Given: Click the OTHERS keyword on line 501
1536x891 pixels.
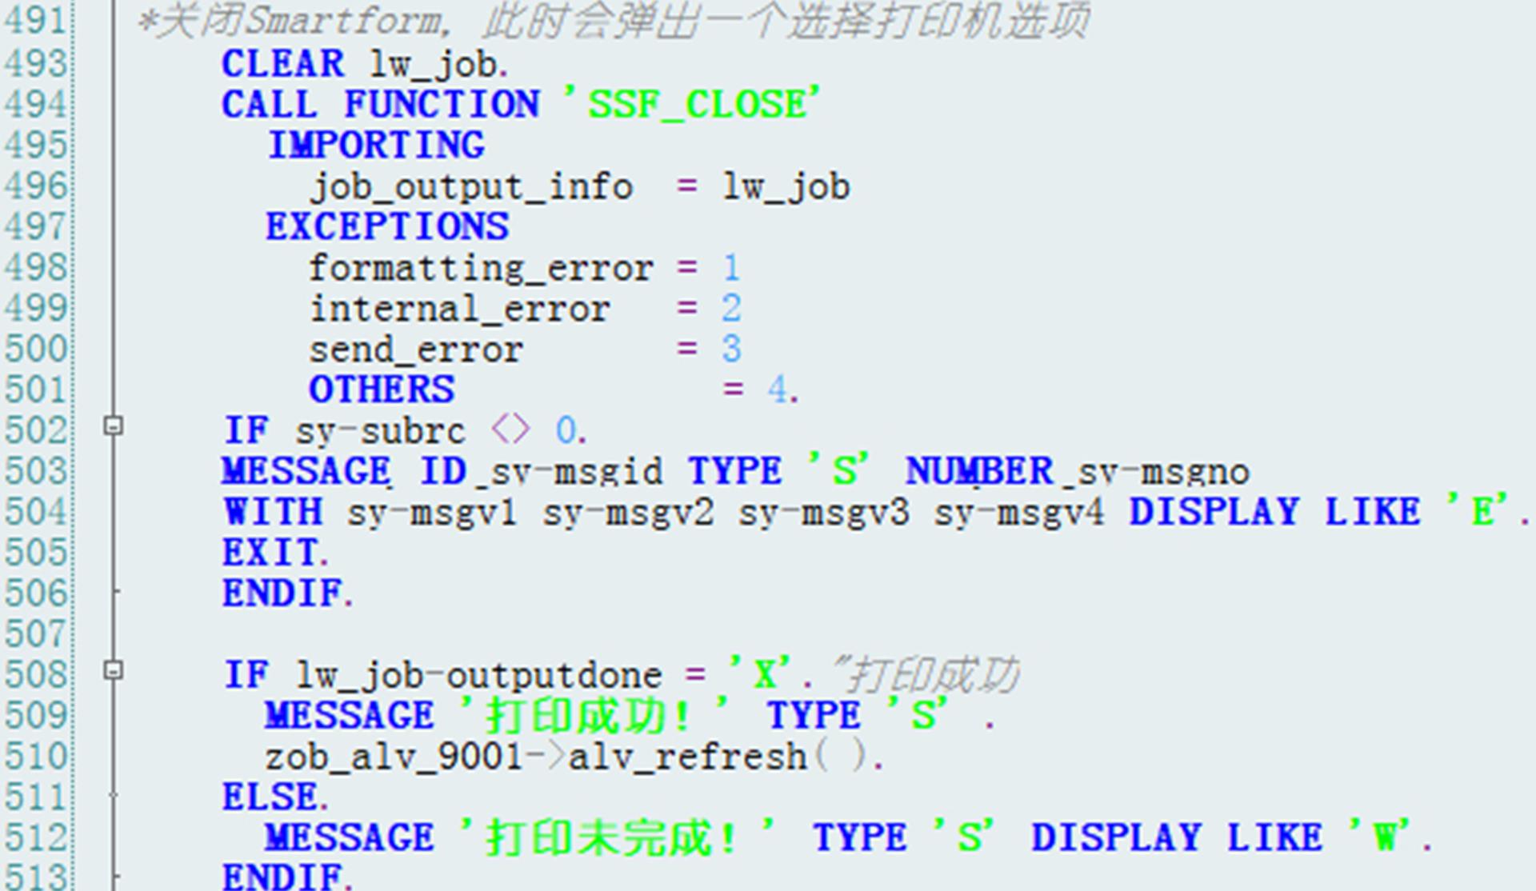Looking at the screenshot, I should click(x=382, y=390).
